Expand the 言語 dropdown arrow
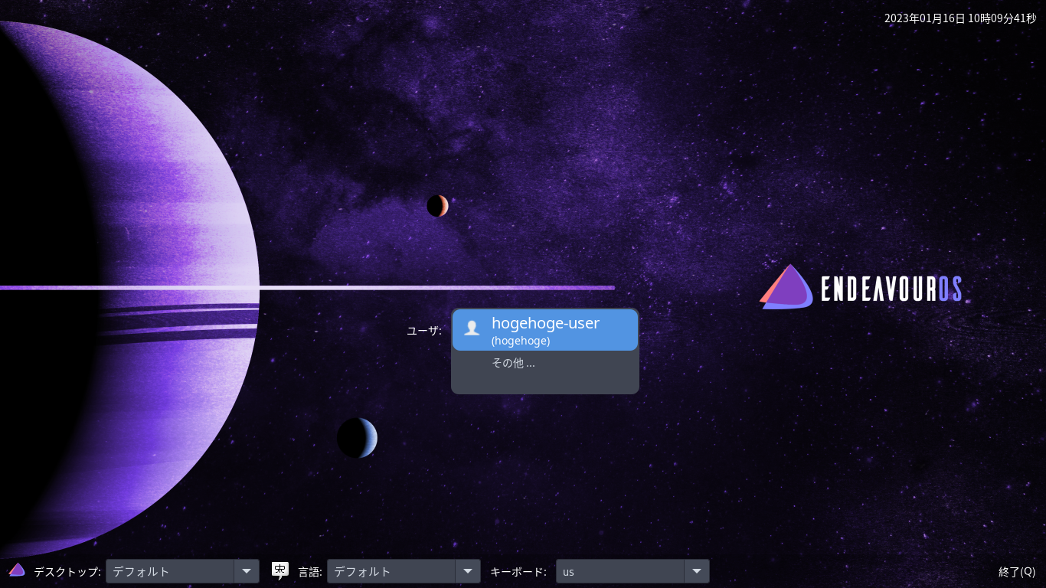This screenshot has height=588, width=1046. click(468, 571)
